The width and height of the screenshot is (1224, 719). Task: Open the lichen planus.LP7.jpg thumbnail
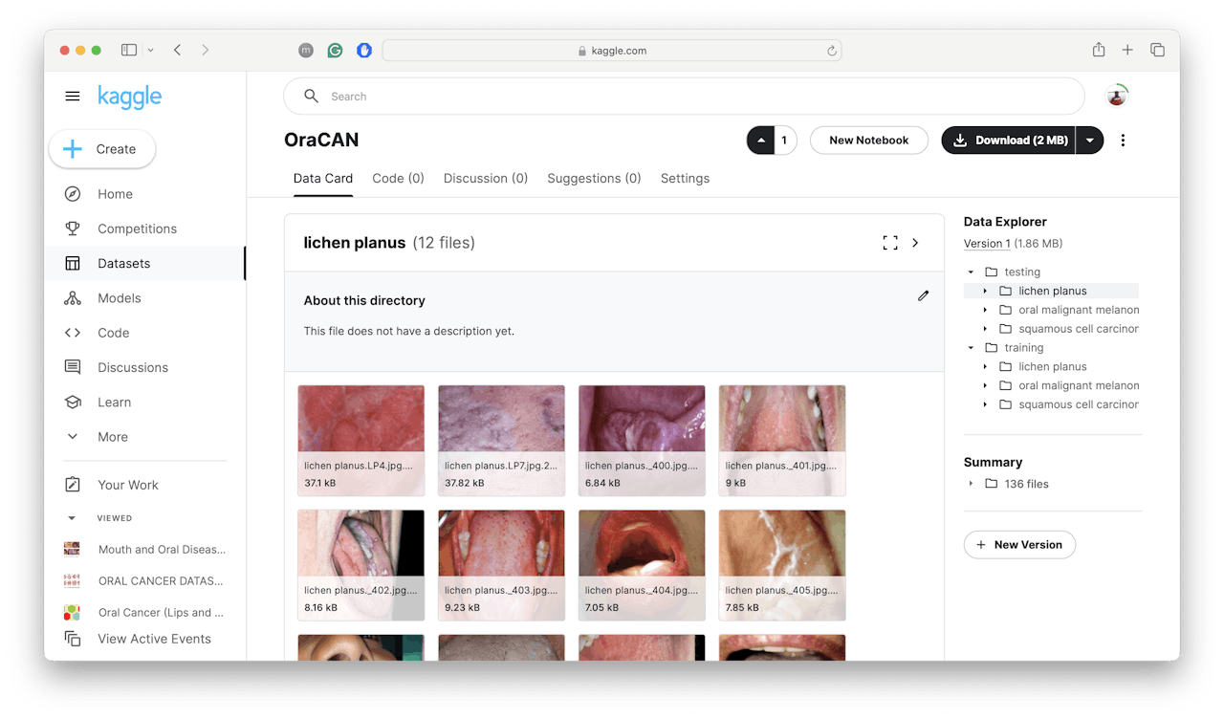pos(501,441)
